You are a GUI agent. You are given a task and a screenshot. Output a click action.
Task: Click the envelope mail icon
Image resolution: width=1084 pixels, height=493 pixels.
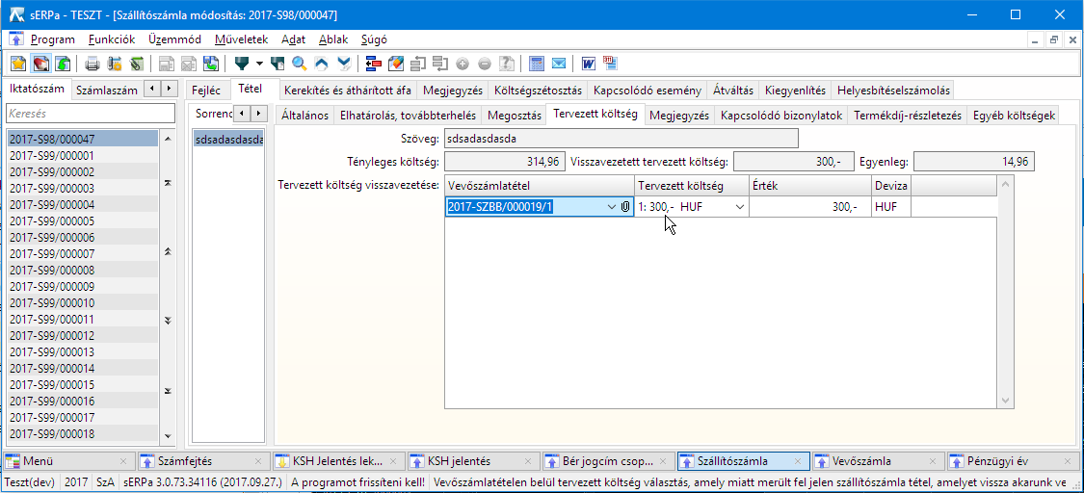tap(557, 64)
